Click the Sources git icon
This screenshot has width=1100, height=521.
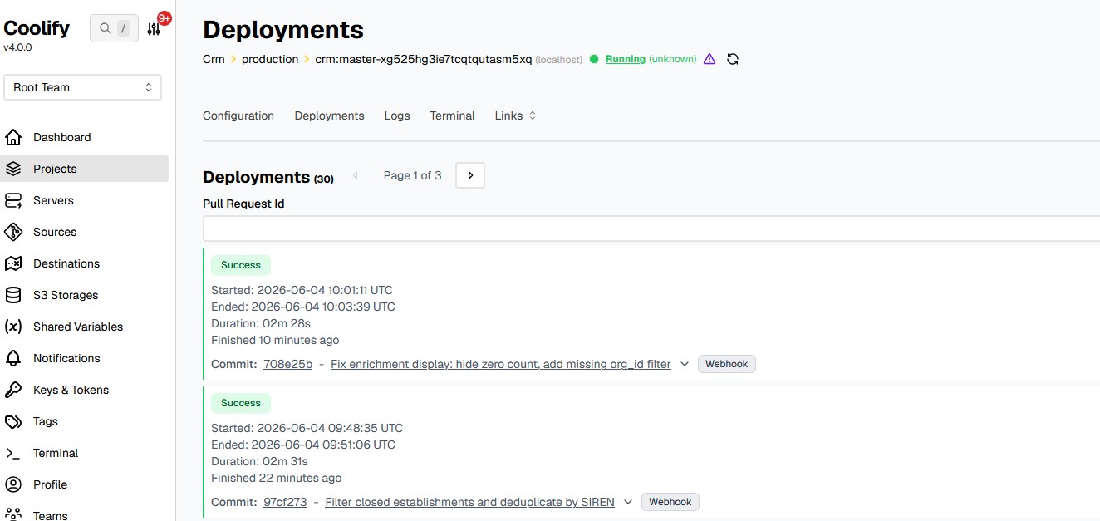click(13, 232)
